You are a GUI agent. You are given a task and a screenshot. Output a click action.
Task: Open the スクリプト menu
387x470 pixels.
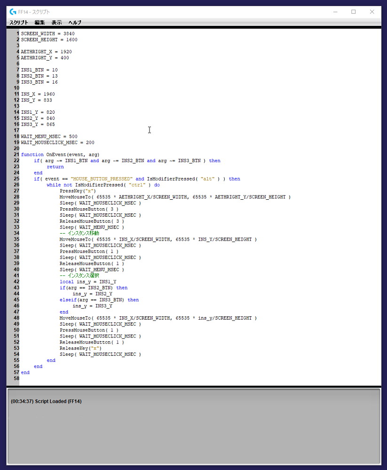pyautogui.click(x=19, y=23)
